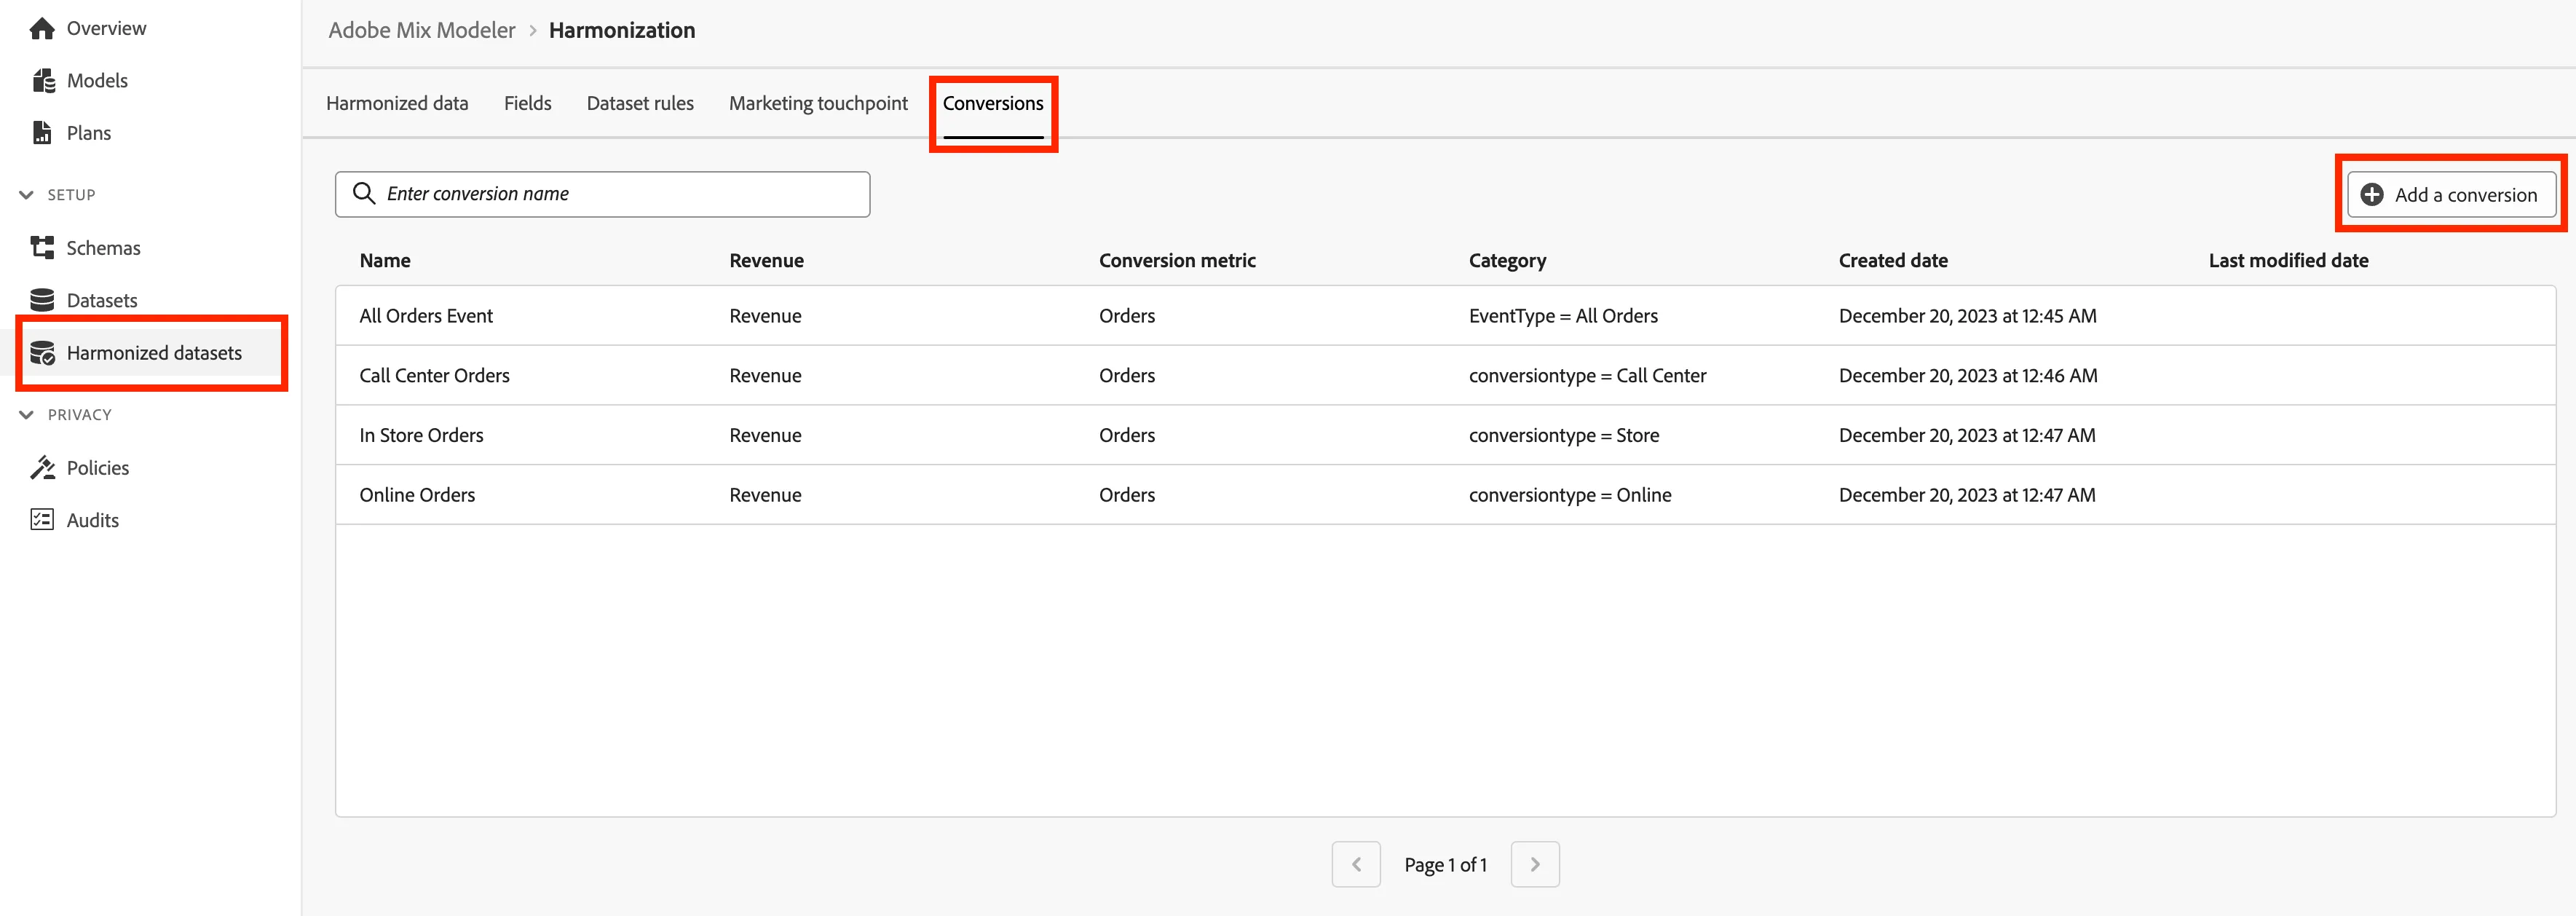
Task: Focus the Enter conversion name field
Action: [602, 194]
